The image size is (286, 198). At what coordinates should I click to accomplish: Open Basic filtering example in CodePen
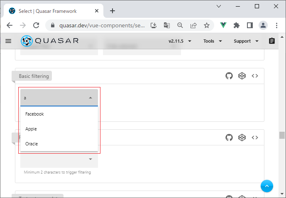pos(242,76)
